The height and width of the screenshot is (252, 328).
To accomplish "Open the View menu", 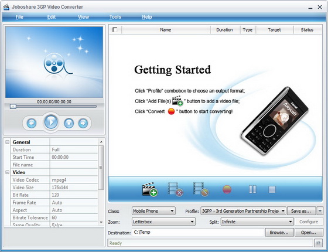I will pos(83,17).
